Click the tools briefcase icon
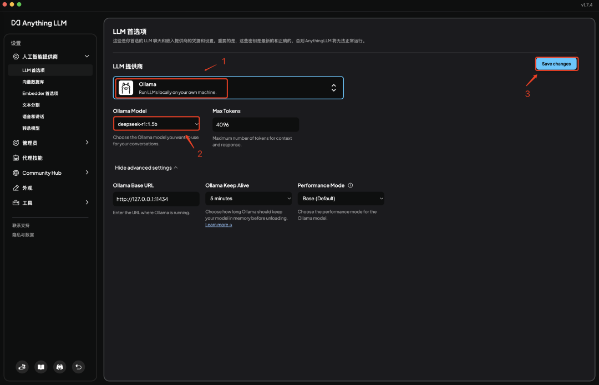This screenshot has height=385, width=599. 16,203
